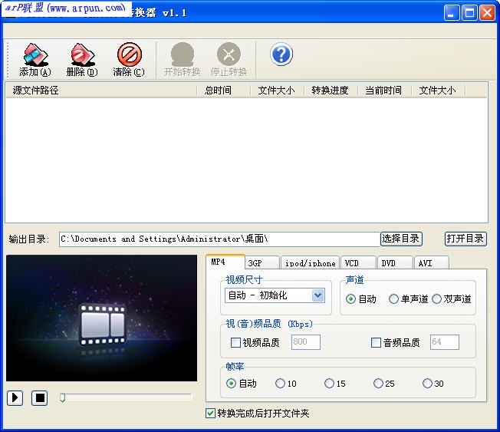Viewport: 500px width, 432px height.
Task: Select the Auto (自动) audio channel radio
Action: pyautogui.click(x=350, y=299)
